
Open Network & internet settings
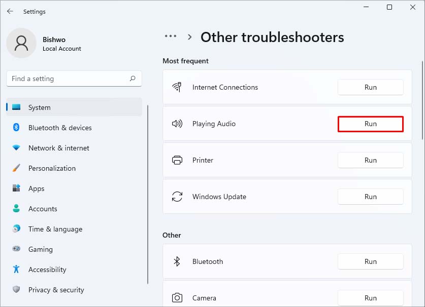[x=74, y=148]
